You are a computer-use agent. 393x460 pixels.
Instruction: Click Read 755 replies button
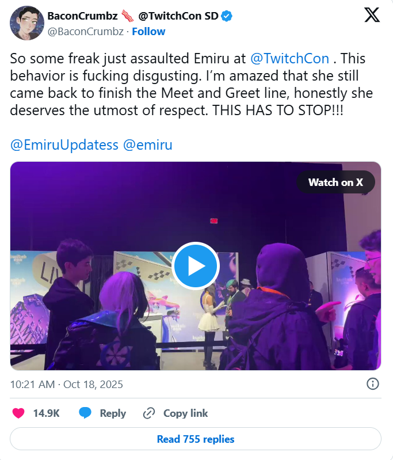point(196,439)
